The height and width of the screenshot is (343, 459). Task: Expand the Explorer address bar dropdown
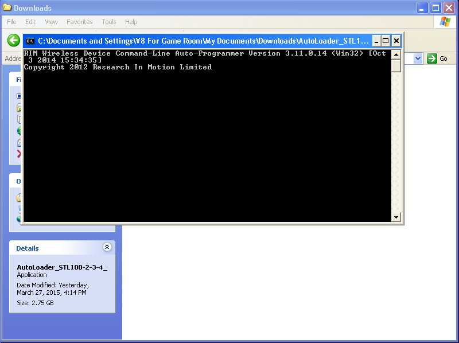418,59
